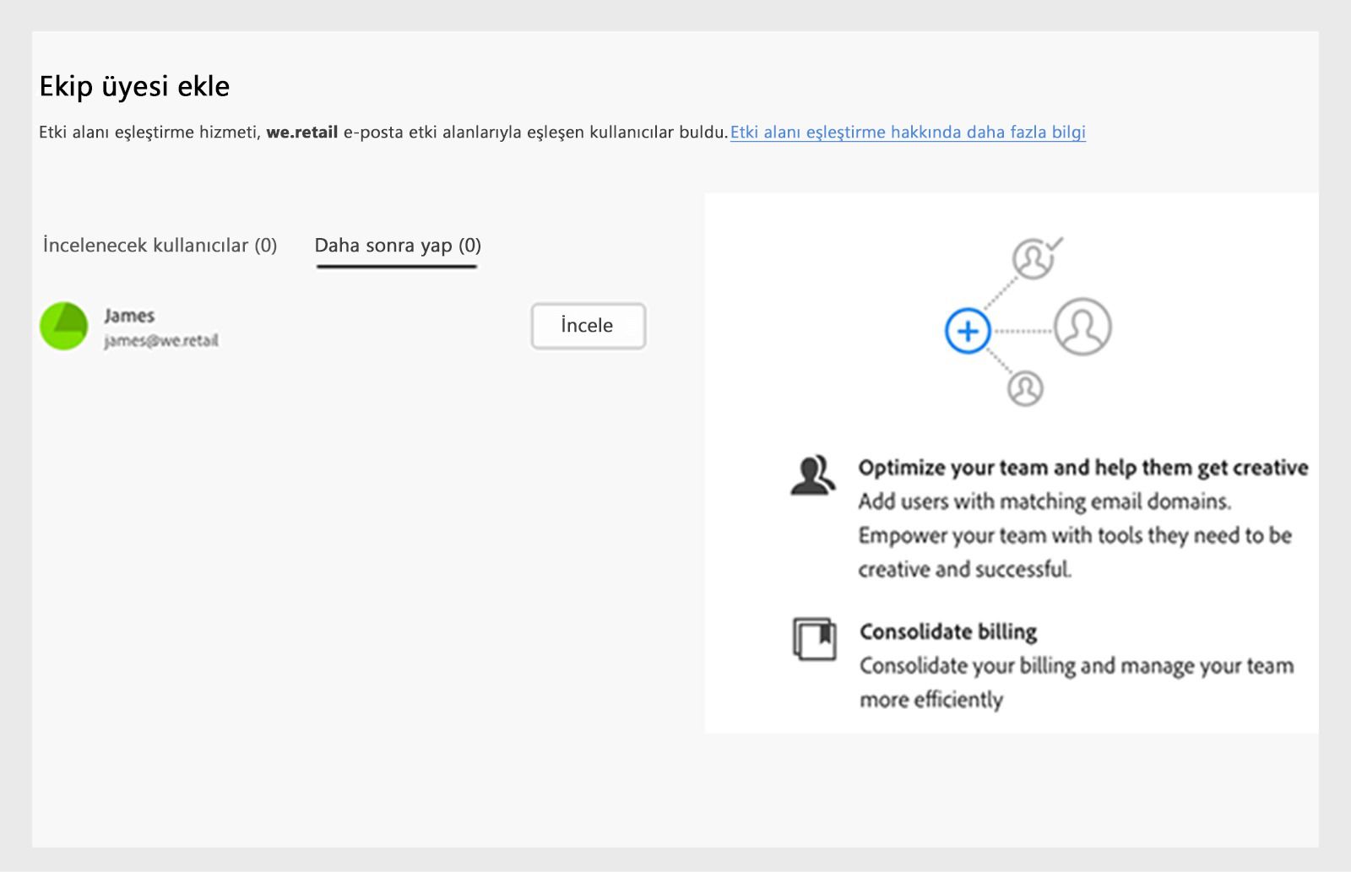Viewport: 1351px width, 872px height.
Task: Open Etki alanı eşleştirme hakkında daha fazla bilgi link
Action: click(x=908, y=133)
